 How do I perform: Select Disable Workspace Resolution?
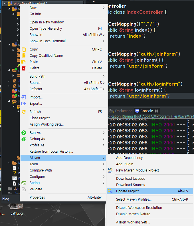click(150, 208)
